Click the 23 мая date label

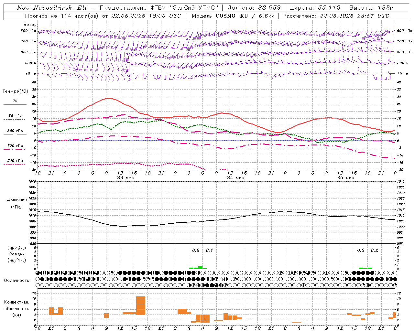[x=125, y=178]
